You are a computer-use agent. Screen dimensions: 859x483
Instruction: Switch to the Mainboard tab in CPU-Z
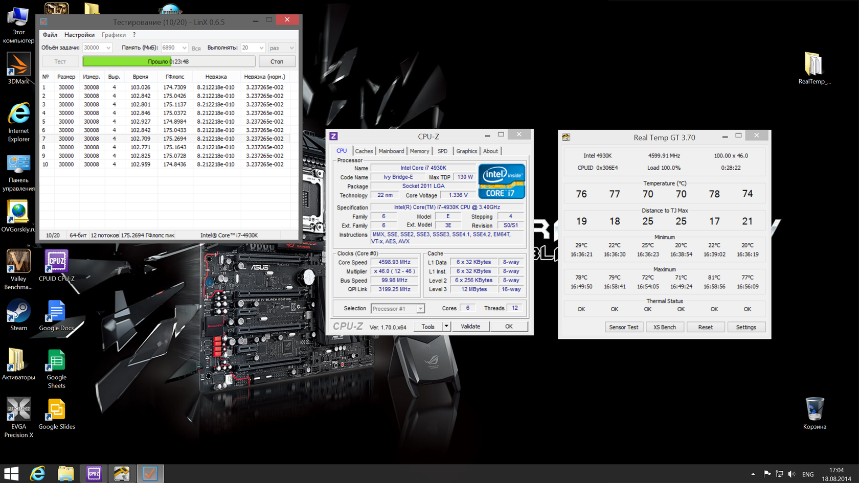[391, 151]
